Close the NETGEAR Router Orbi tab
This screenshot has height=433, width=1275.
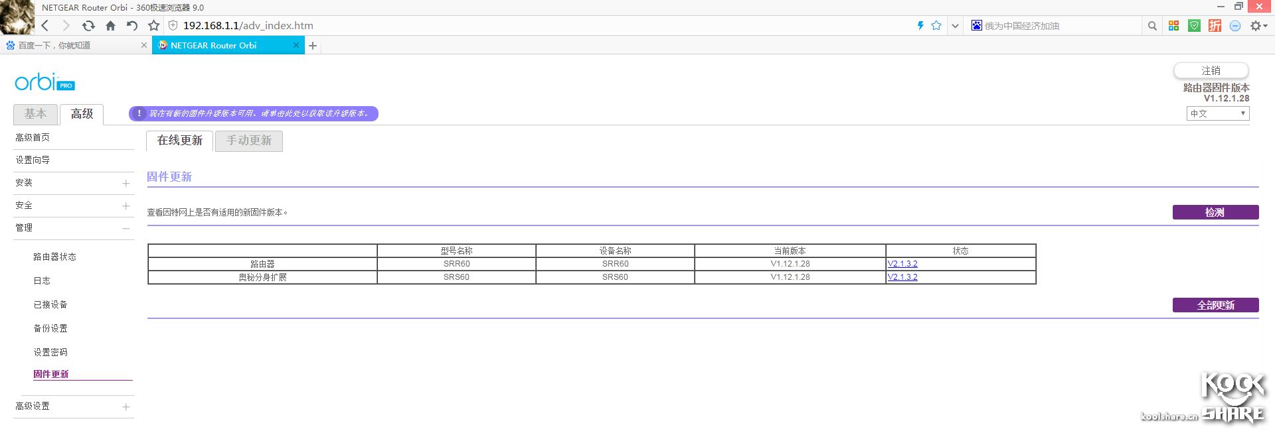[x=296, y=45]
